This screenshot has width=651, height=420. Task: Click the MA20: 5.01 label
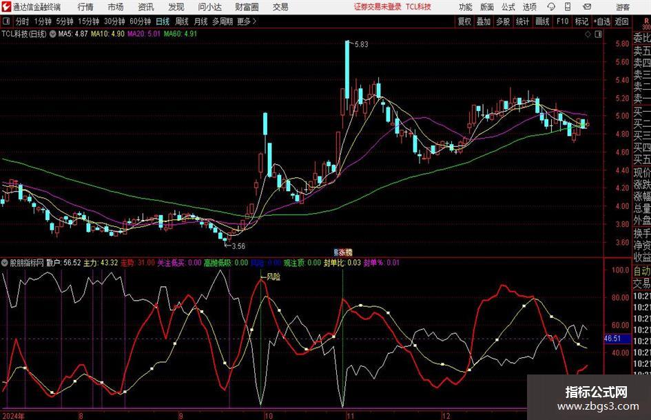(x=144, y=34)
